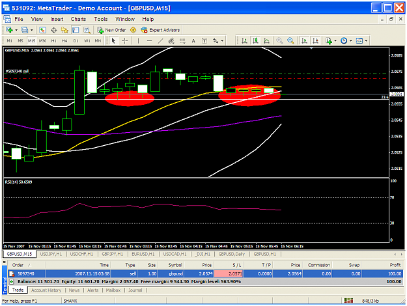Select MN timeframe button
The image size is (407, 306).
point(98,41)
